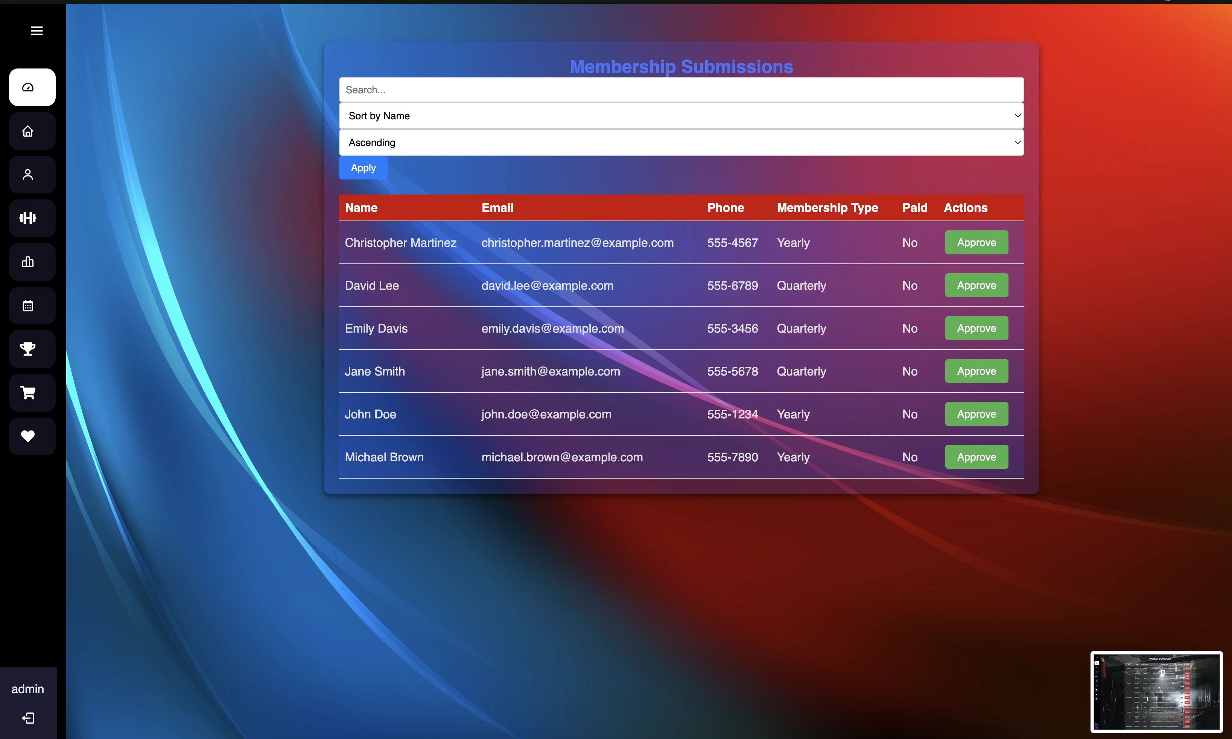The image size is (1232, 739).
Task: Approve Jane Smith's membership
Action: tap(976, 371)
